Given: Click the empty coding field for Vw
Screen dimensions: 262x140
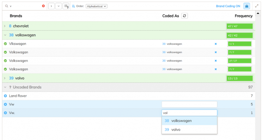Looking at the screenshot, I should [189, 104].
